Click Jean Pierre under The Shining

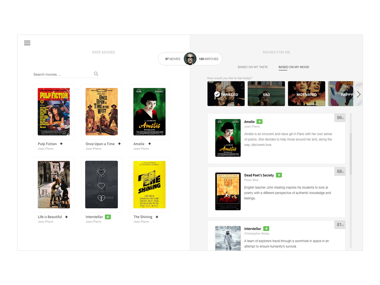[141, 222]
